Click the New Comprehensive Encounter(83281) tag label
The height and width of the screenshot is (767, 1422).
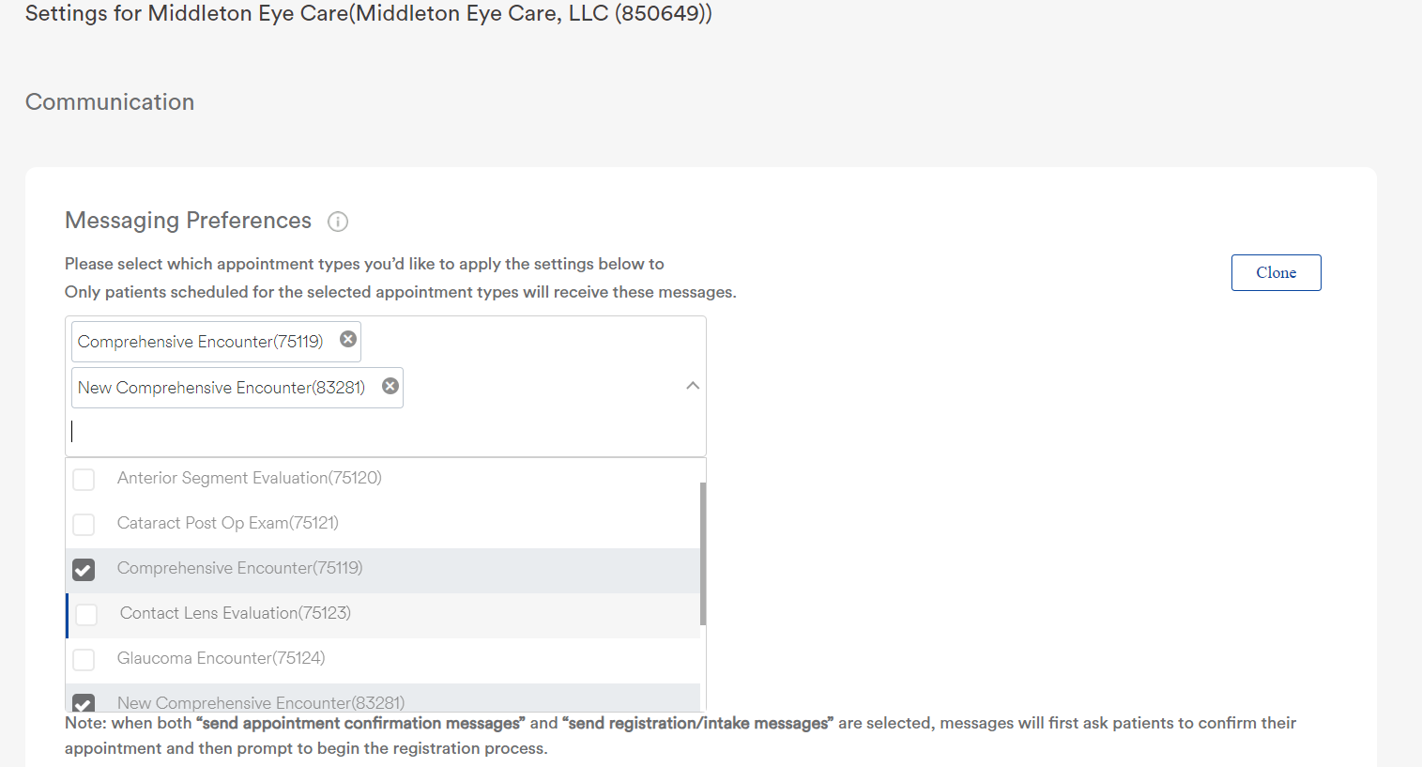point(222,388)
